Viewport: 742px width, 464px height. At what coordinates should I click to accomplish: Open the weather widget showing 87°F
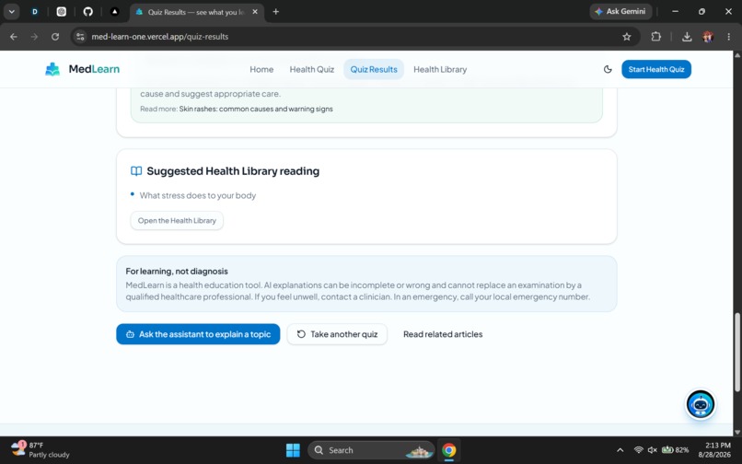tap(40, 450)
